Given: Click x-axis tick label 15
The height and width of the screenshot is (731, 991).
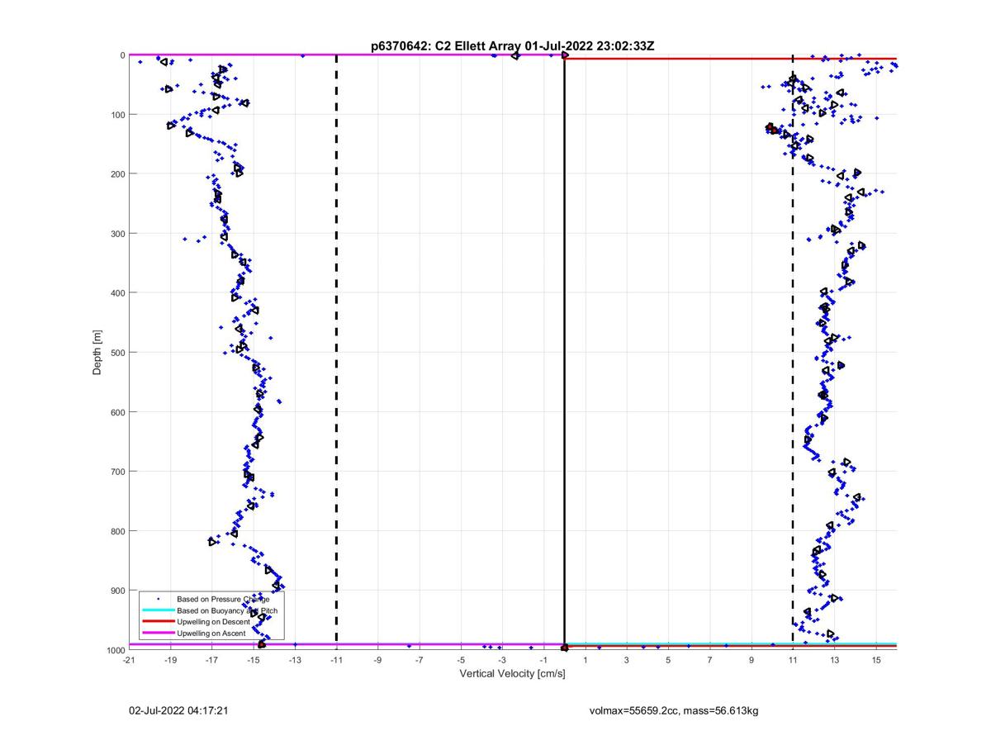Looking at the screenshot, I should [x=876, y=660].
